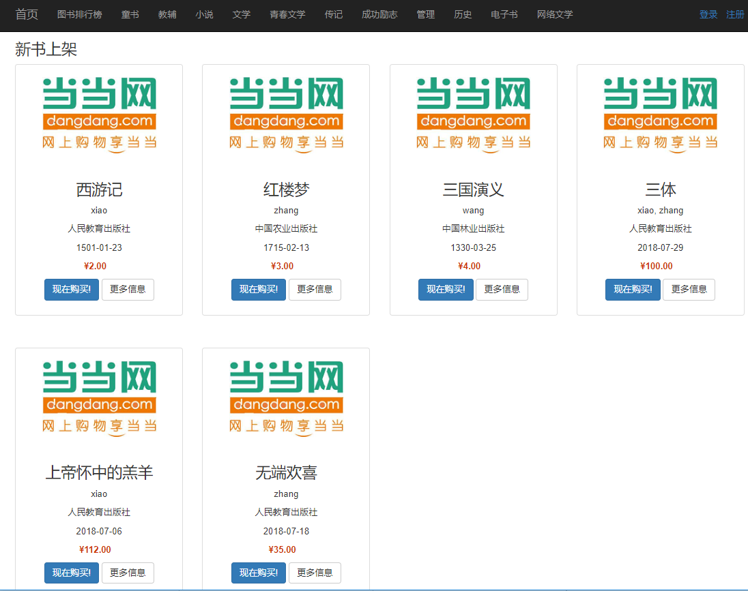Open the 历史 category

pyautogui.click(x=463, y=15)
